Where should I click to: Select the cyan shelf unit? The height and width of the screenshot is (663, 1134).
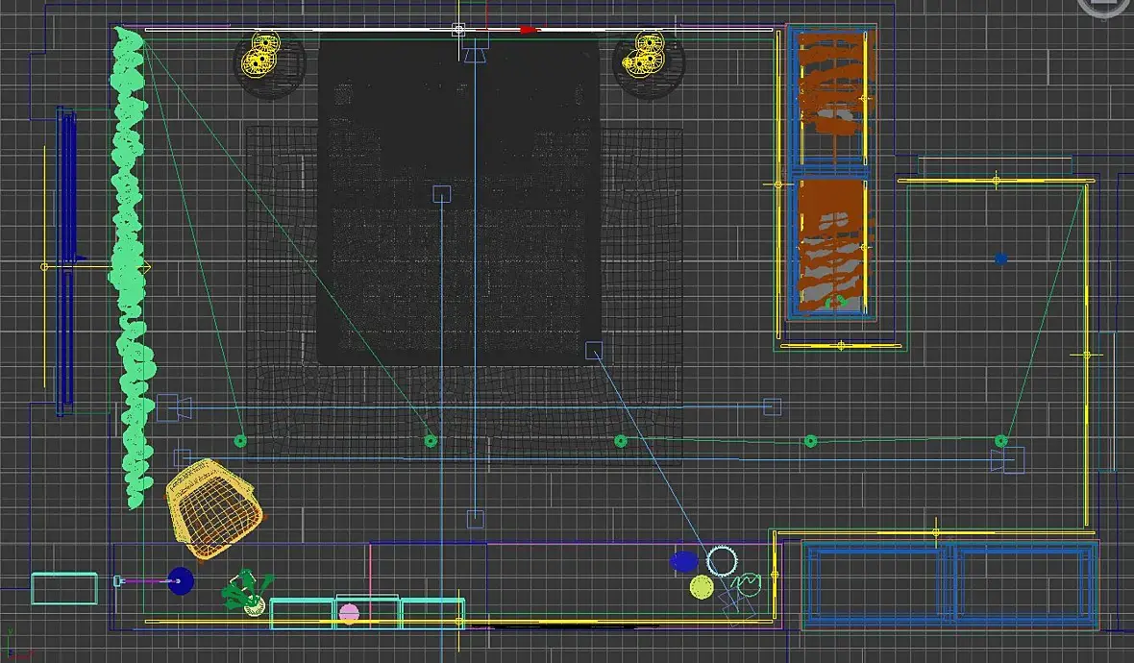tap(367, 613)
